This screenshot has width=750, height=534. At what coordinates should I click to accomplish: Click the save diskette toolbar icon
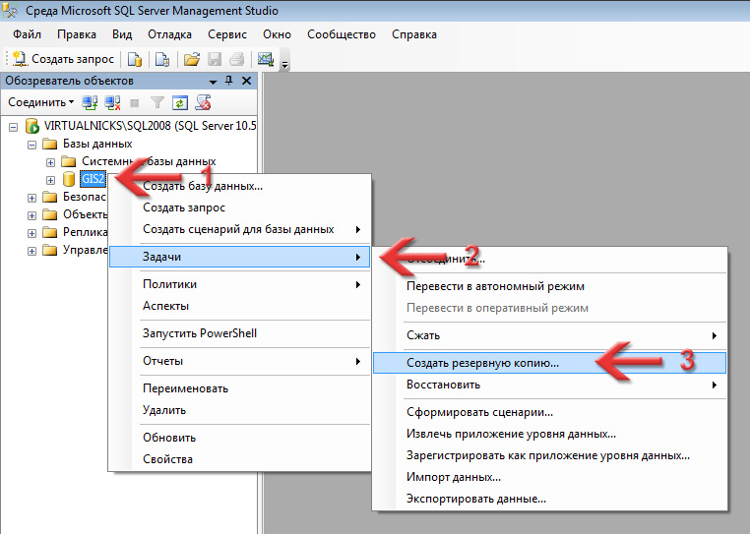click(215, 59)
